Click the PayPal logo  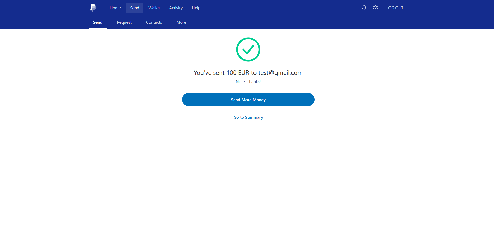click(93, 8)
